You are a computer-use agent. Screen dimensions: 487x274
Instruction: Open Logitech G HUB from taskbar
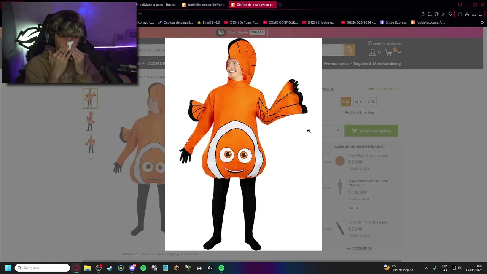point(210,268)
